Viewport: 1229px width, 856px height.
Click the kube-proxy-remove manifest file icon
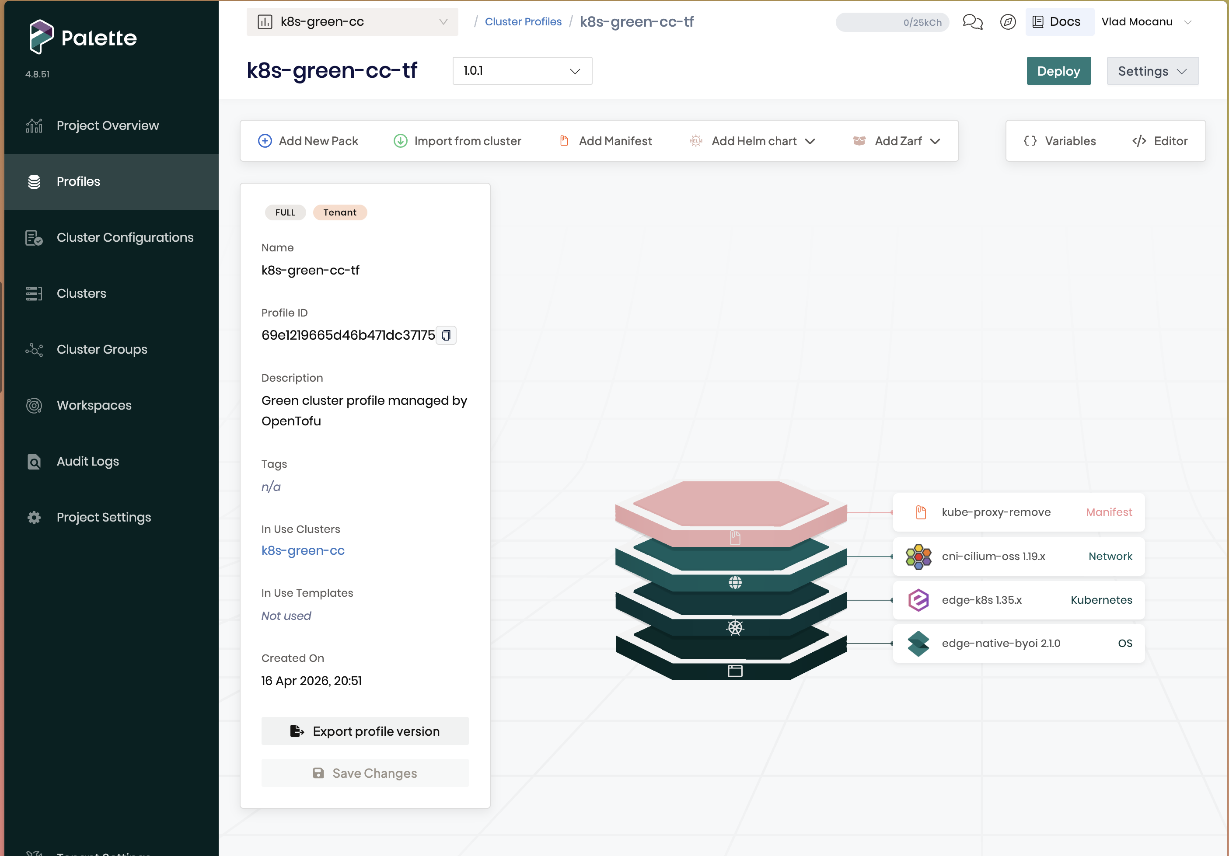point(921,512)
